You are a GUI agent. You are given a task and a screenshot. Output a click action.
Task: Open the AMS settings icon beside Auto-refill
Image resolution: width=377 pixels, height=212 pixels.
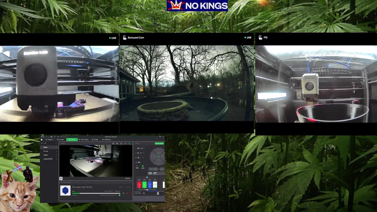[x=144, y=193]
